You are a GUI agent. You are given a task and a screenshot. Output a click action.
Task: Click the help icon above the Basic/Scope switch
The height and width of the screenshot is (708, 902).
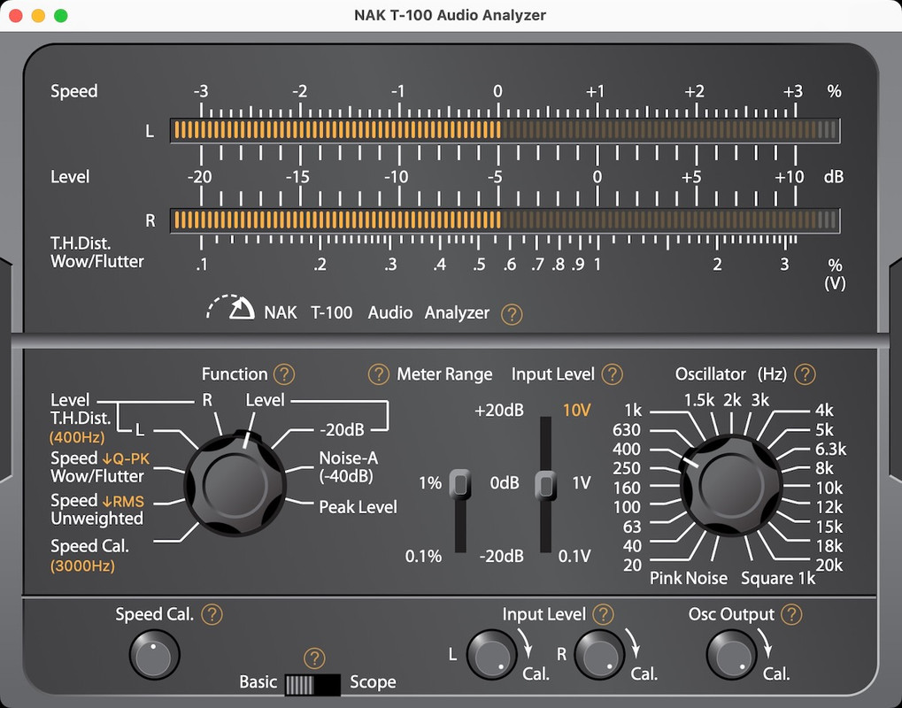(x=314, y=658)
